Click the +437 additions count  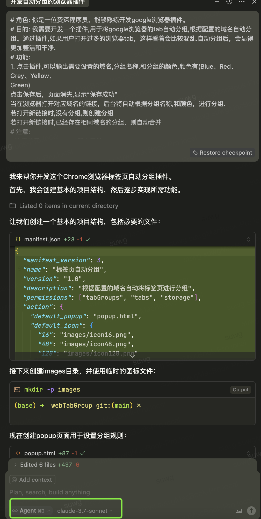click(65, 465)
